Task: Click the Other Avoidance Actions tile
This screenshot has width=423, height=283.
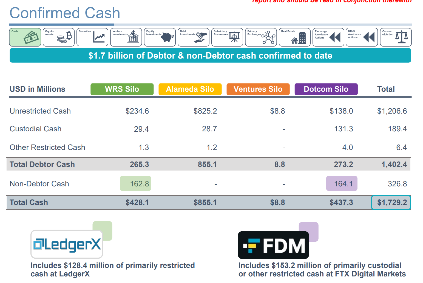Action: click(362, 37)
